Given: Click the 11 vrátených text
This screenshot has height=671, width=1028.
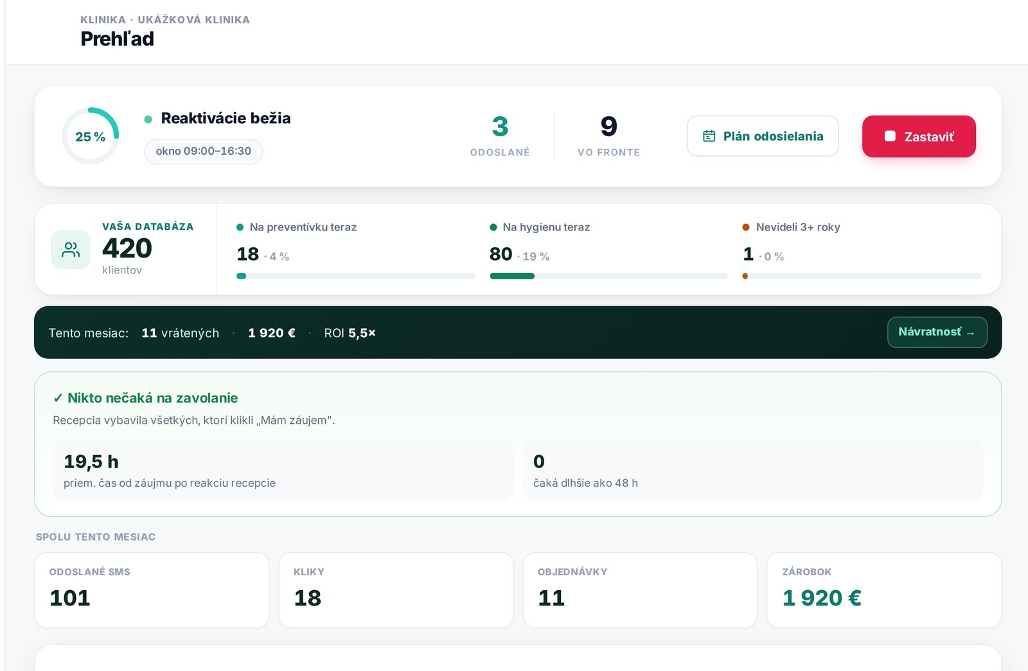Looking at the screenshot, I should pyautogui.click(x=180, y=333).
